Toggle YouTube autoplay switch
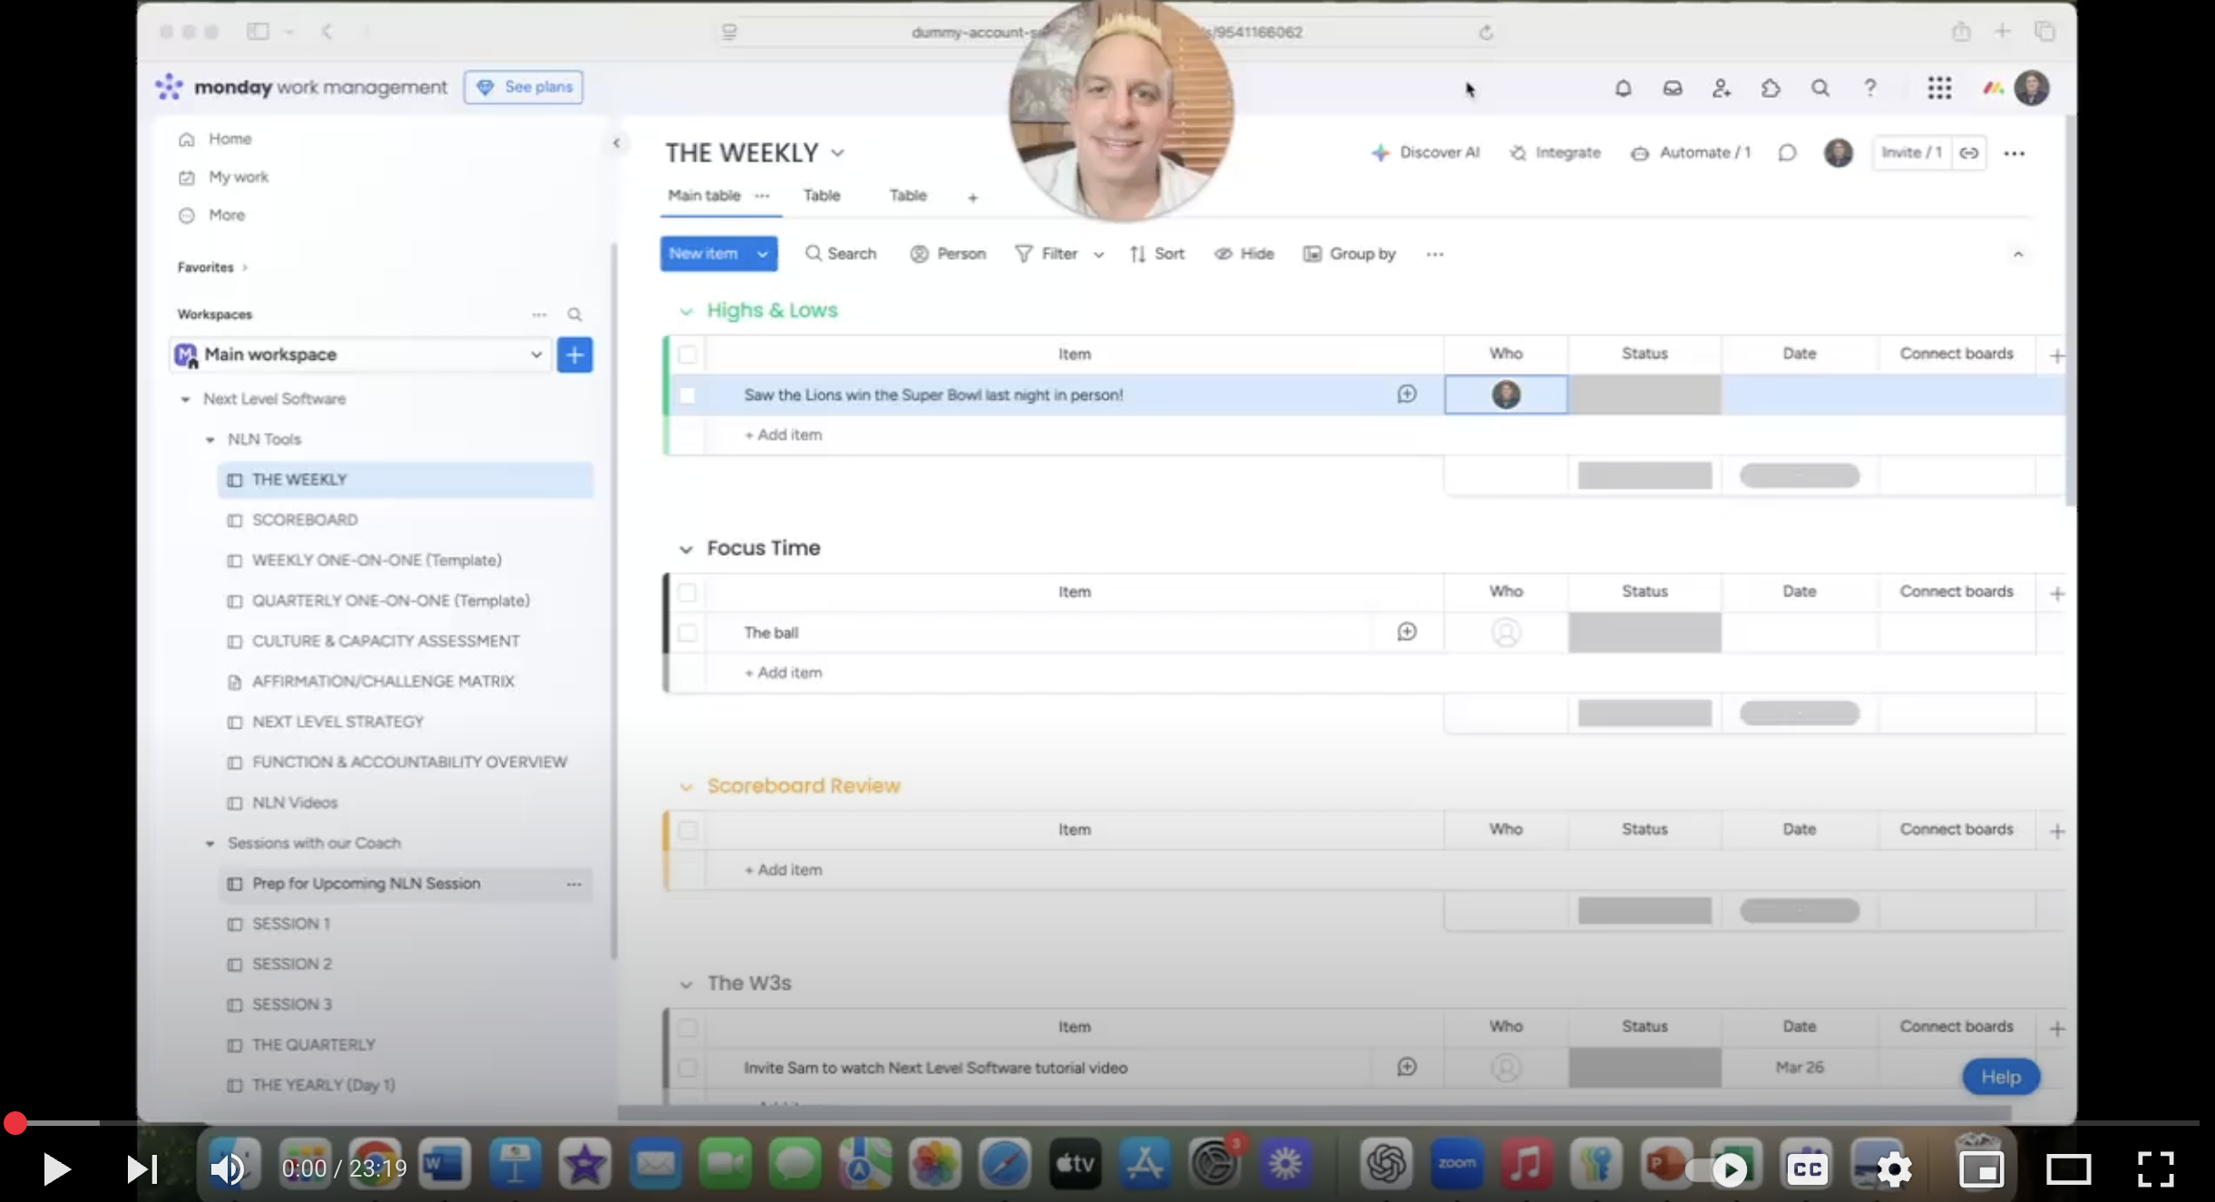2215x1202 pixels. pyautogui.click(x=1717, y=1169)
